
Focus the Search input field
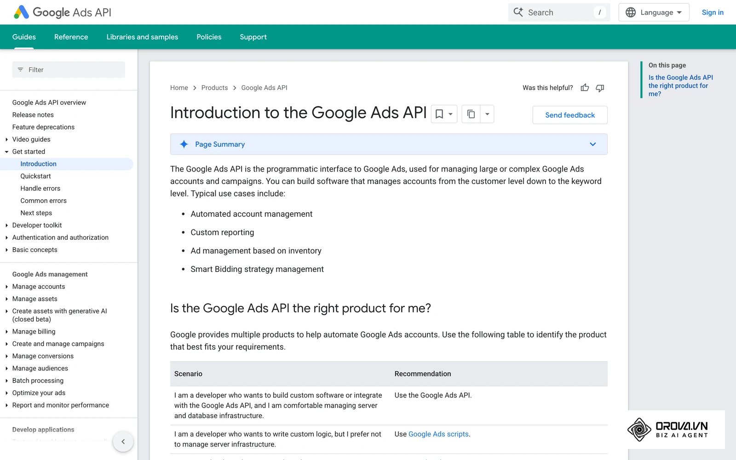[559, 12]
